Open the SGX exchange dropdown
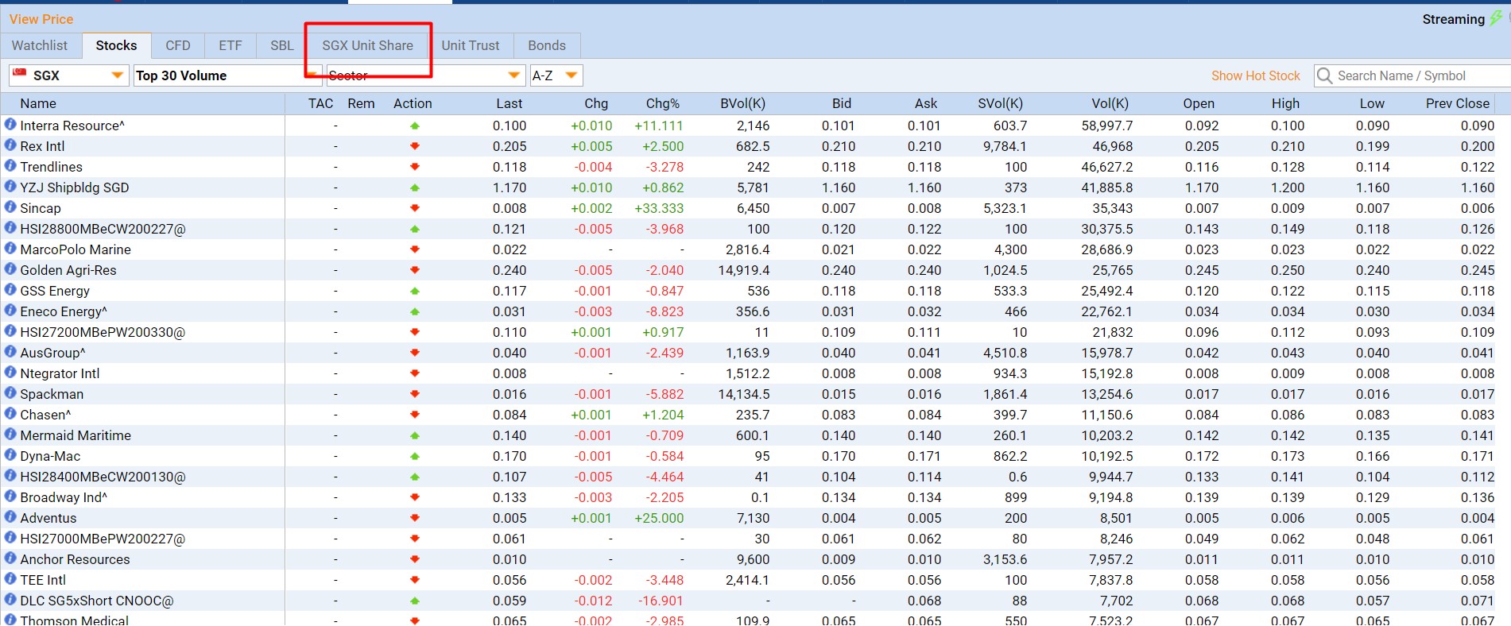Image resolution: width=1511 pixels, height=626 pixels. click(x=68, y=75)
